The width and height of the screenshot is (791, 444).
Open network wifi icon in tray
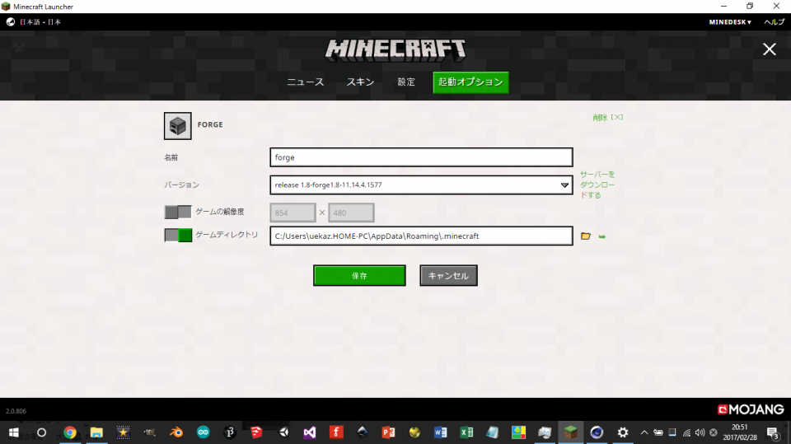click(x=686, y=432)
